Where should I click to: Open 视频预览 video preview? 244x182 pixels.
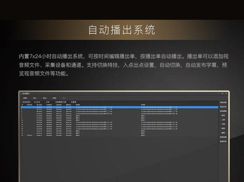(223, 141)
